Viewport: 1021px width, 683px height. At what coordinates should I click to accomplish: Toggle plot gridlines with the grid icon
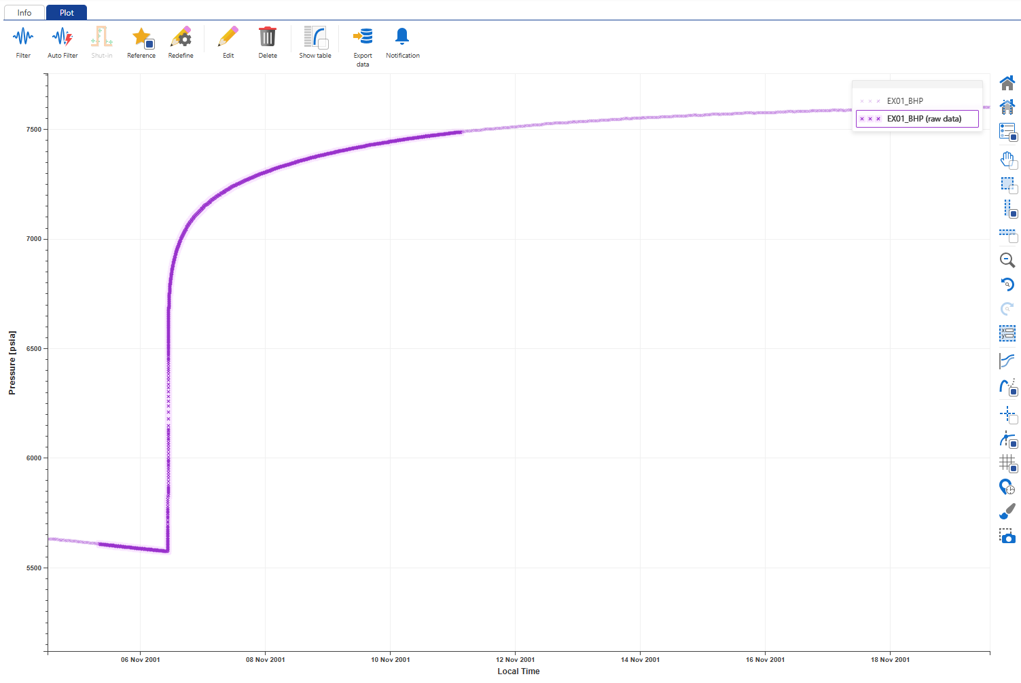1007,464
